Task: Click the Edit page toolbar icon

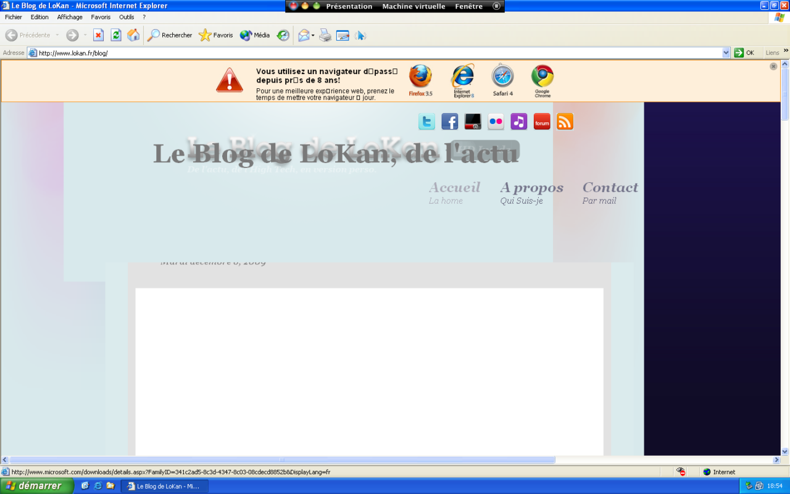Action: tap(343, 35)
